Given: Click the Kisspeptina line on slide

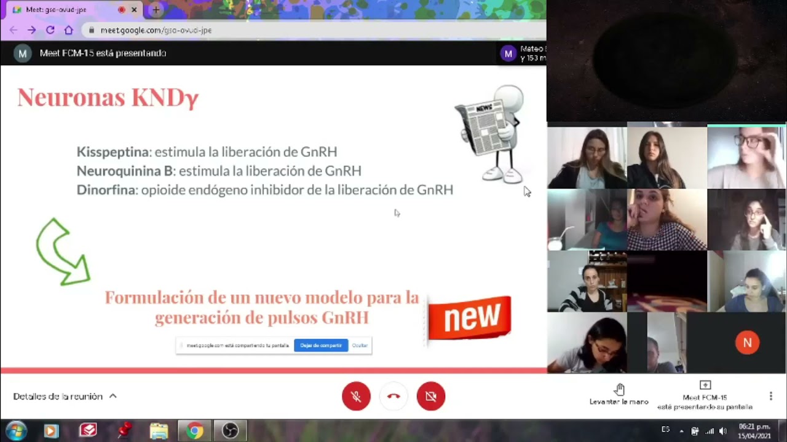Looking at the screenshot, I should click(x=207, y=152).
